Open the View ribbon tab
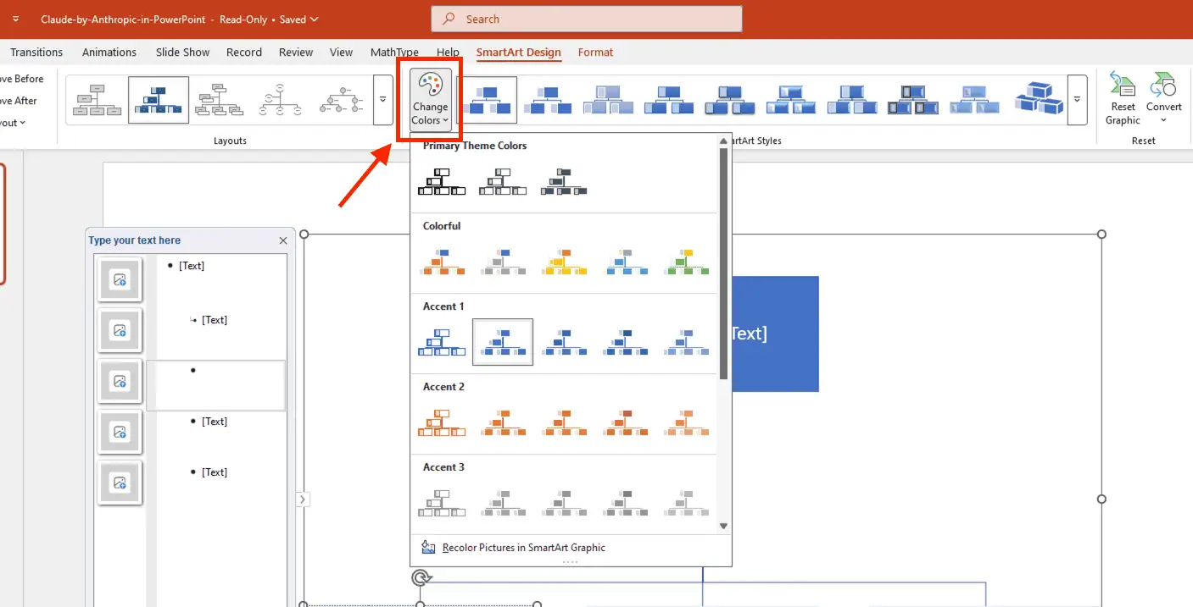Viewport: 1193px width, 607px height. (x=341, y=52)
